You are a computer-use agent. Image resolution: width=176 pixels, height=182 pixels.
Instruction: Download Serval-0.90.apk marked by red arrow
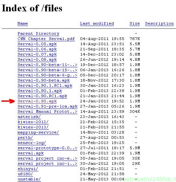click(37, 101)
